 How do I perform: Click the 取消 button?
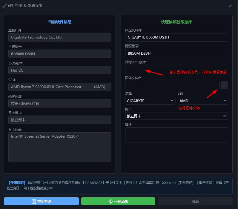coord(195,201)
